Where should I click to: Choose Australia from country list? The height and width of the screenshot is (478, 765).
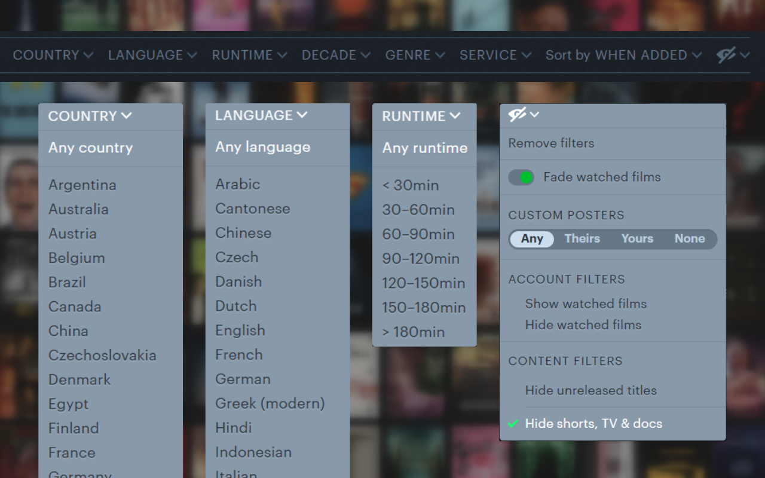pyautogui.click(x=78, y=210)
